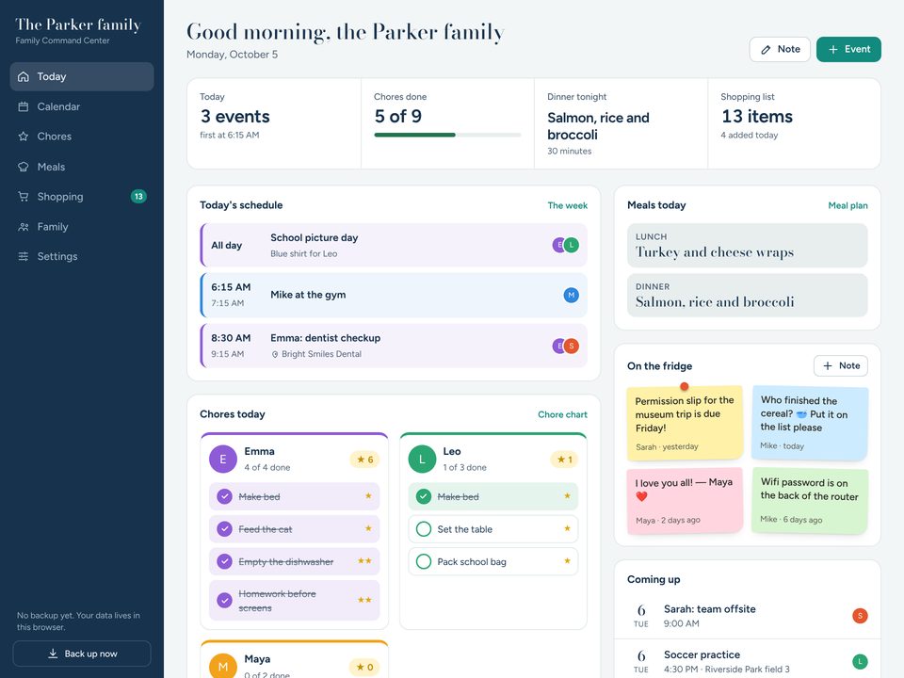
Task: Check off Leo's Pack school bag chore
Action: point(424,561)
